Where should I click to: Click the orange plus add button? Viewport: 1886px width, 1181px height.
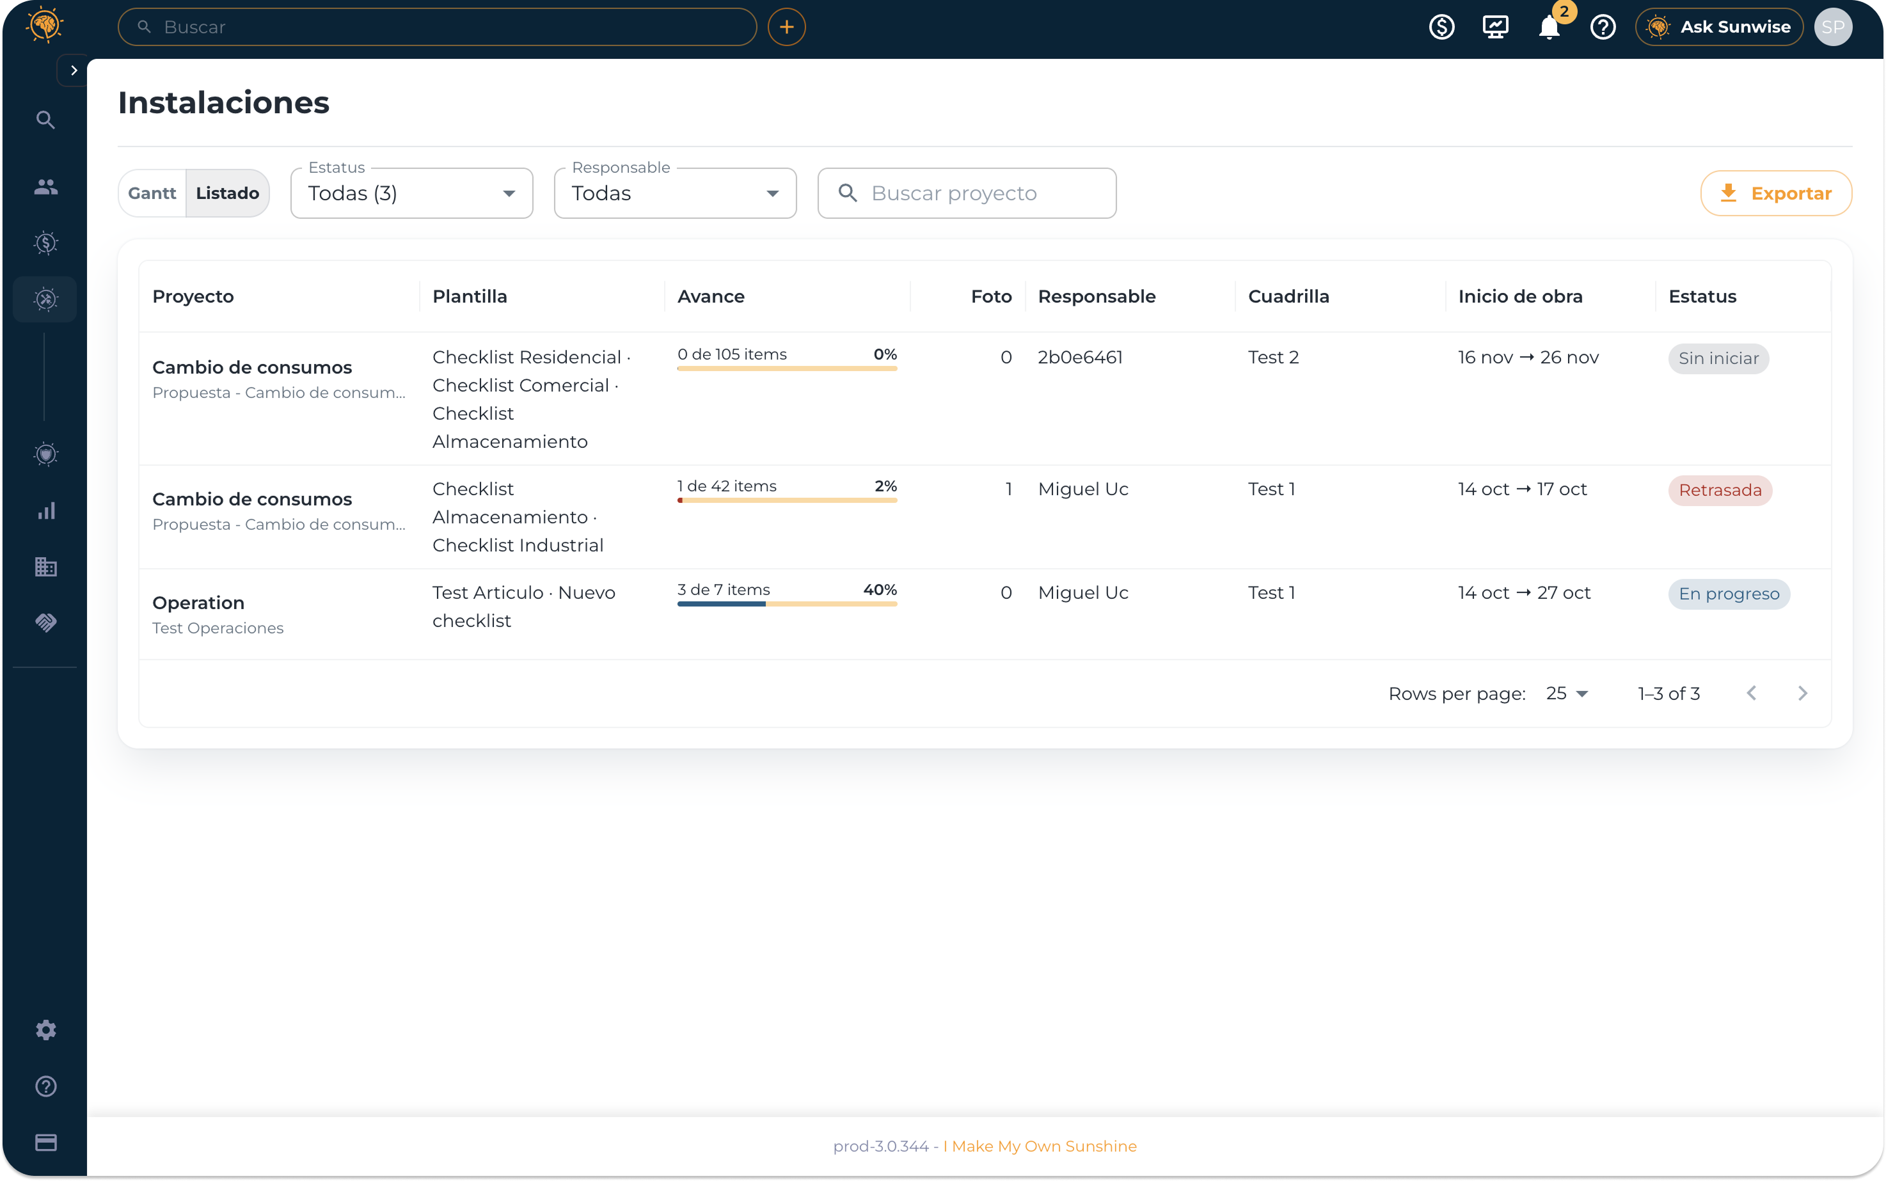786,28
